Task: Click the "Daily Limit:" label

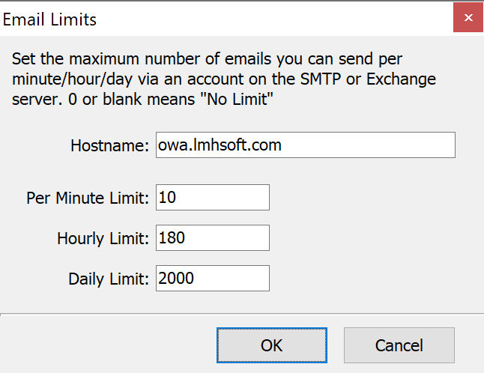Action: point(109,279)
